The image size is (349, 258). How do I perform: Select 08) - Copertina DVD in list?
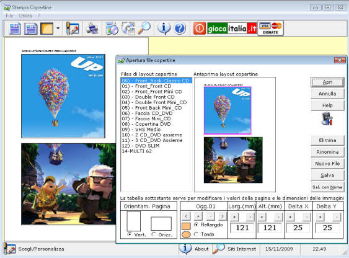point(146,124)
